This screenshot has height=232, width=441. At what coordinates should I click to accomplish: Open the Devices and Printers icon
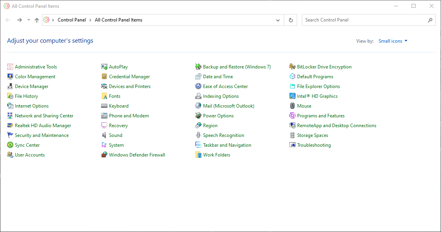pos(104,86)
